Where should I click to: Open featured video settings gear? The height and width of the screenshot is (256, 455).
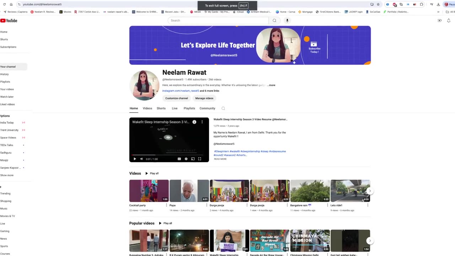[x=186, y=159]
